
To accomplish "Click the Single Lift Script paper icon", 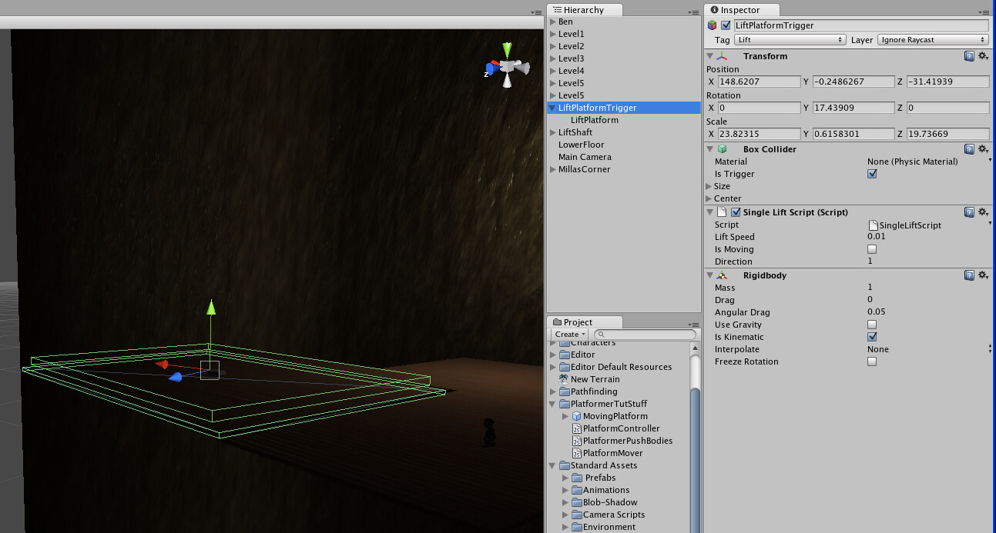I will pos(722,212).
